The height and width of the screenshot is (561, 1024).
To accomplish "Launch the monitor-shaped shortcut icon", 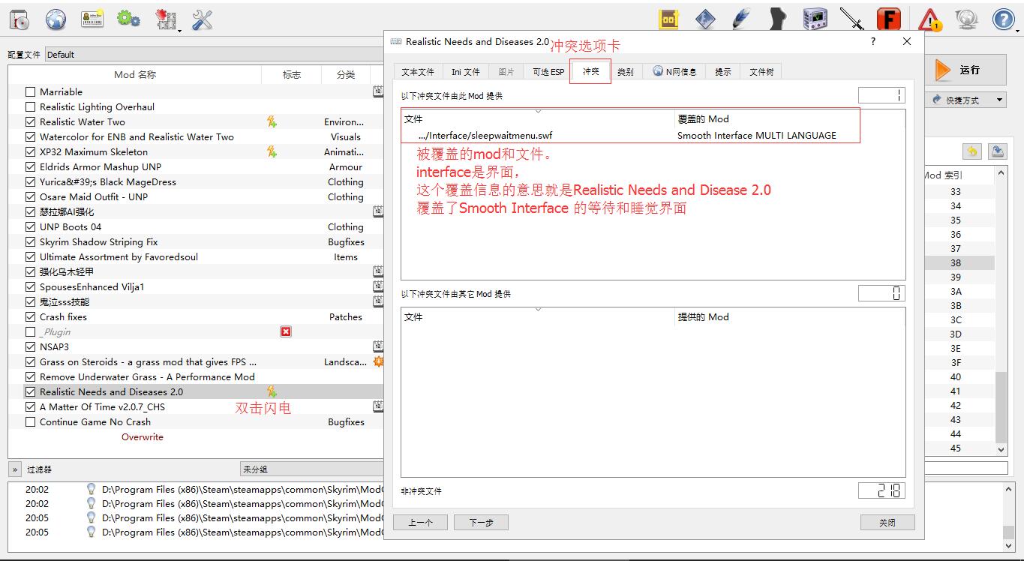I will 814,19.
